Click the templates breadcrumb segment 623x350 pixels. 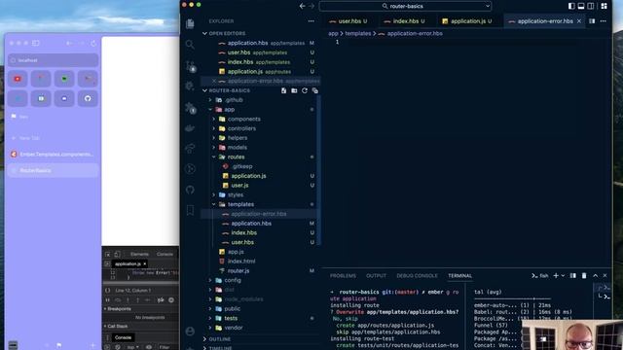[357, 33]
